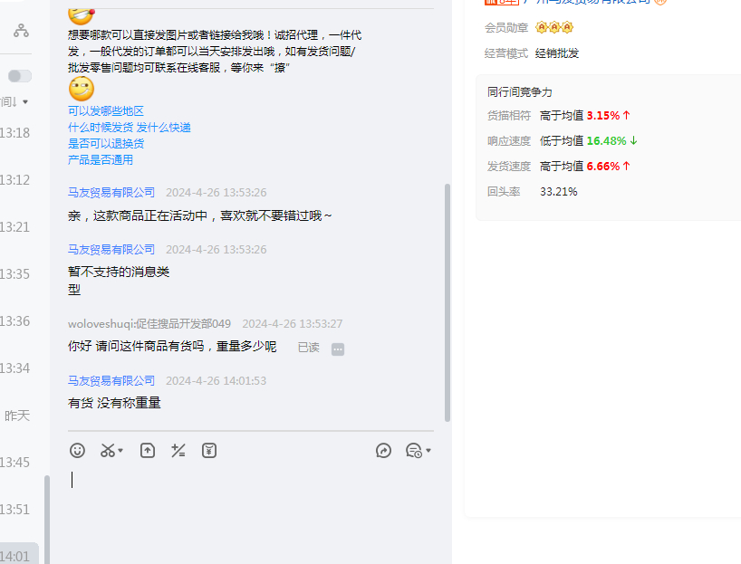
Task: Toggle the switch in the left sidebar
Action: tap(19, 76)
